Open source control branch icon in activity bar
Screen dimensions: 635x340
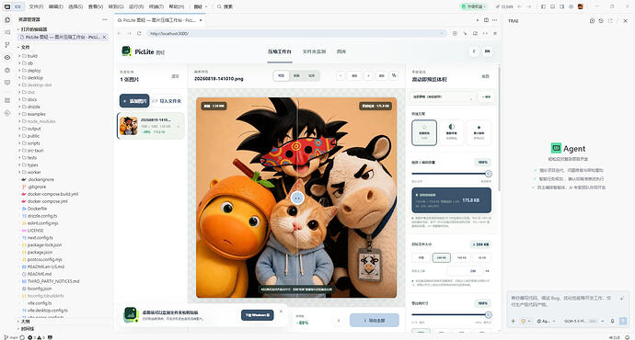point(7,45)
